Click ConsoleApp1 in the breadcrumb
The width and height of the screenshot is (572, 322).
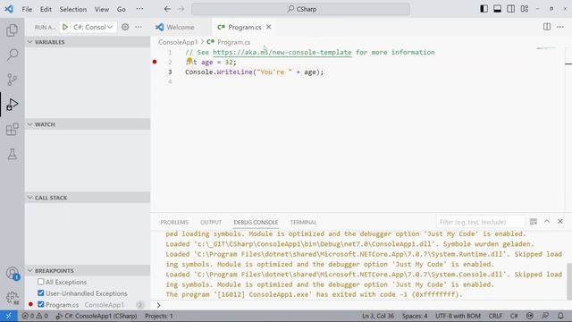pos(178,42)
